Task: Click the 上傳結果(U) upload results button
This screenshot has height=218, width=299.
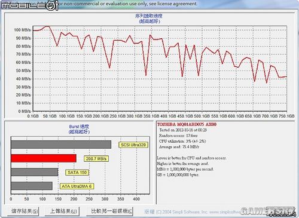Action: 62,211
